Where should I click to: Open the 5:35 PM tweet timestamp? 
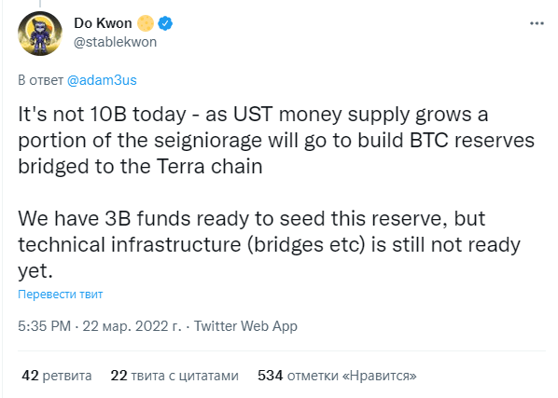[x=44, y=326]
